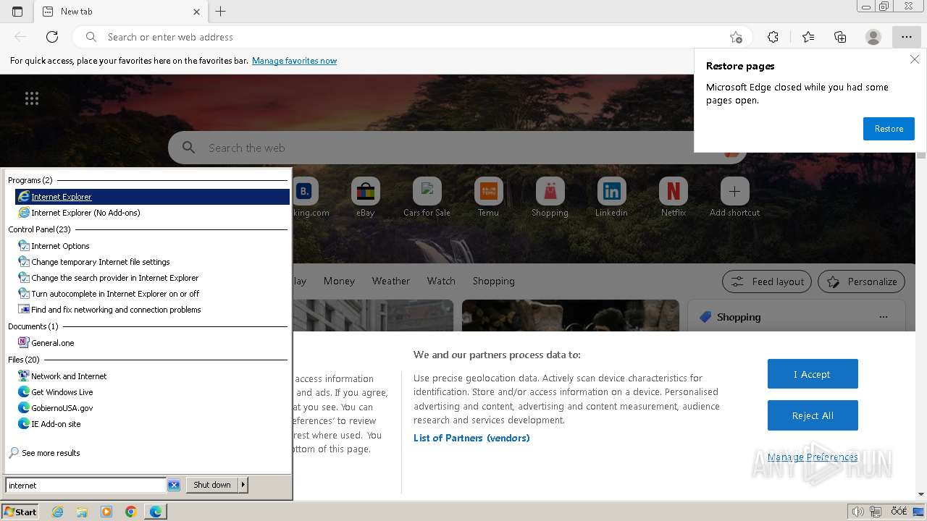
Task: Open Windows Explorer folder on taskbar
Action: tap(82, 512)
